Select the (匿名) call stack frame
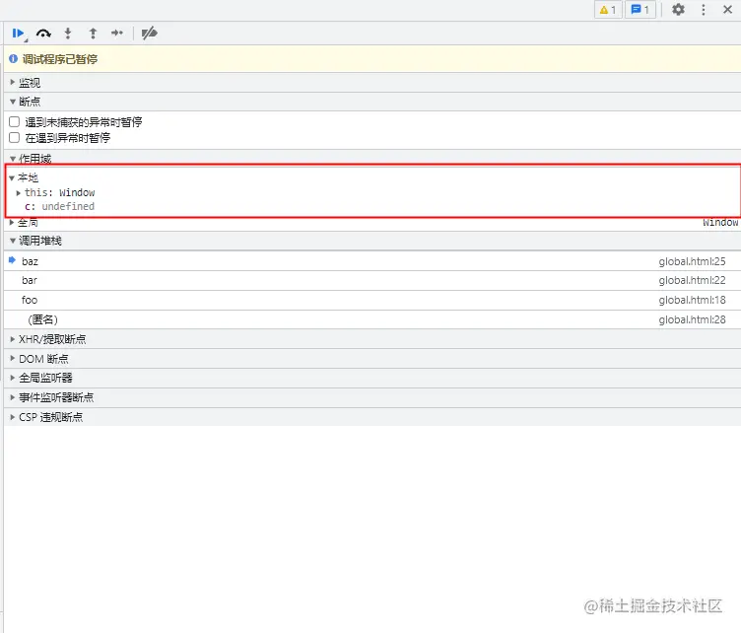The image size is (741, 633). pos(372,319)
